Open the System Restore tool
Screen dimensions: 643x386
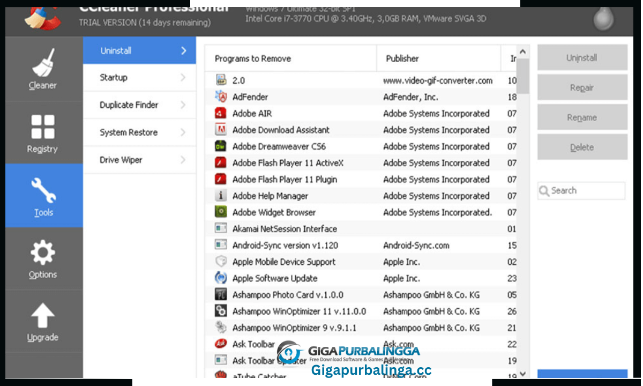tap(139, 132)
